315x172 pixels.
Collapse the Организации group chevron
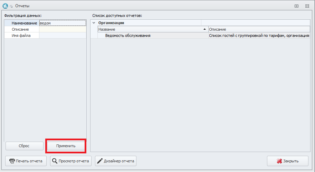point(94,23)
